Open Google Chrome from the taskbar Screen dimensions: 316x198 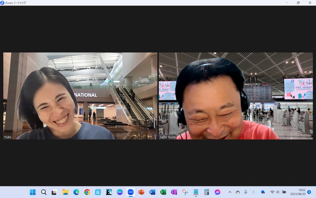[x=87, y=192]
